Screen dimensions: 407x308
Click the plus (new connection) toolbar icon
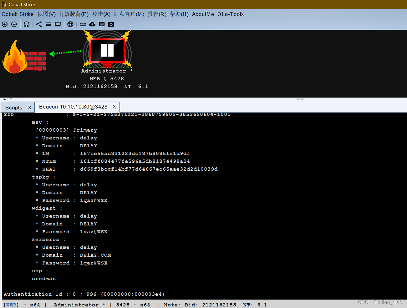tap(5, 24)
